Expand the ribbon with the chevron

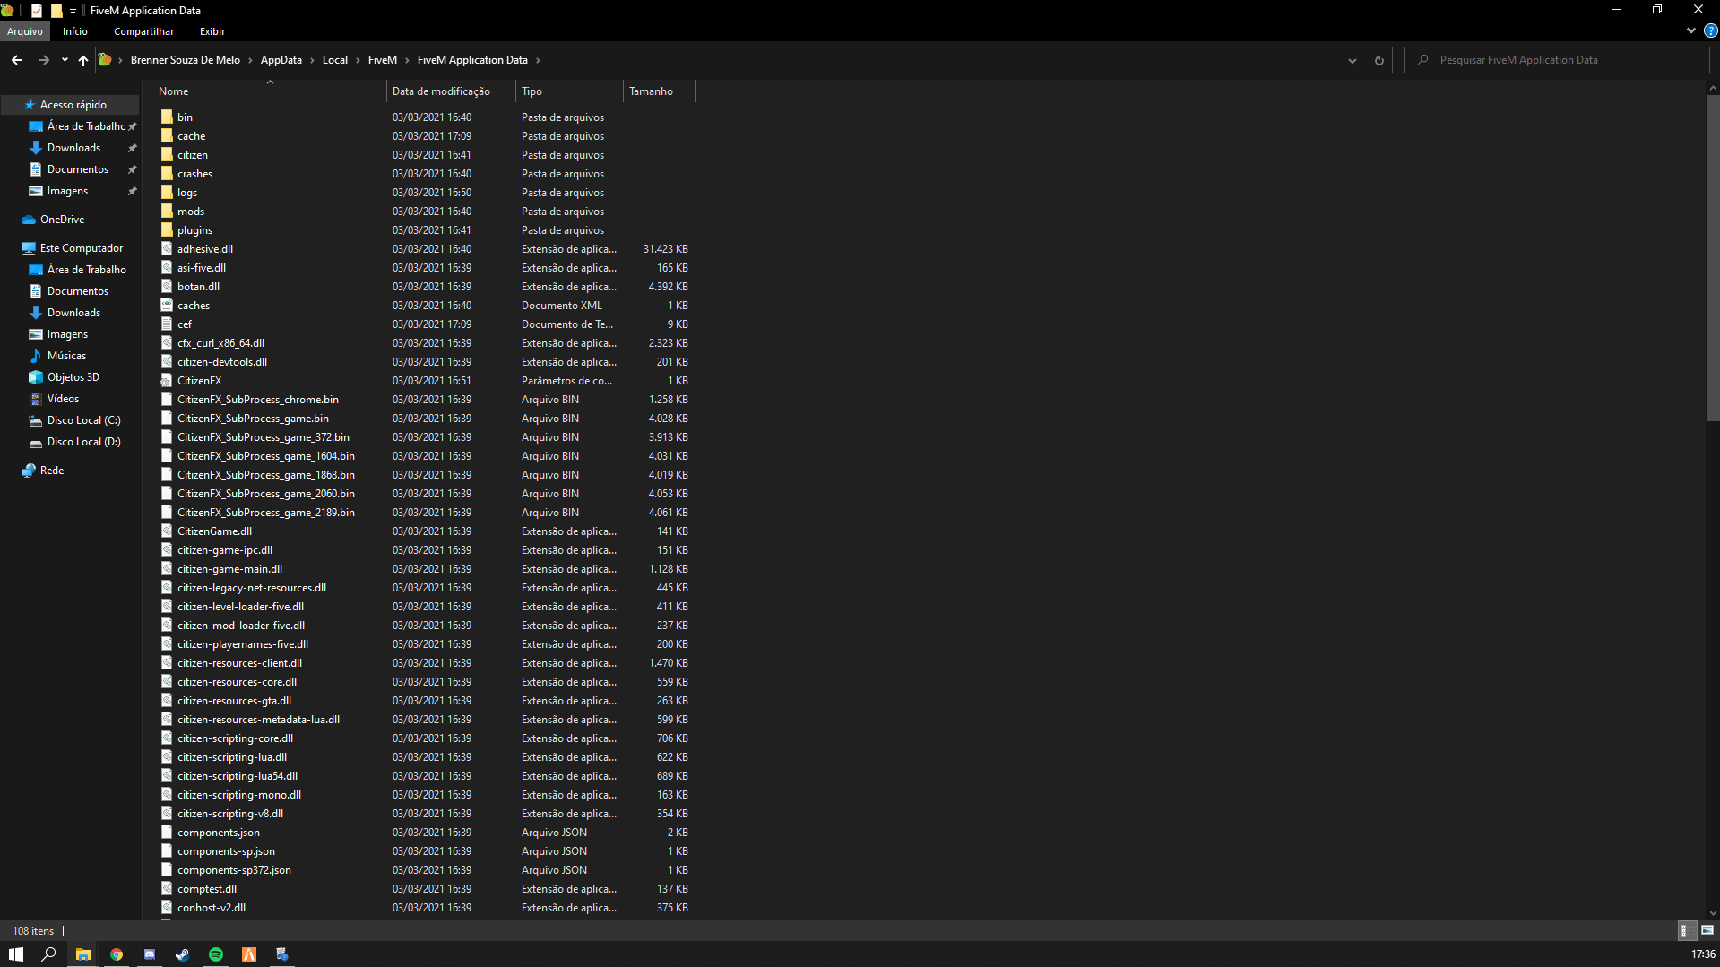click(1690, 31)
